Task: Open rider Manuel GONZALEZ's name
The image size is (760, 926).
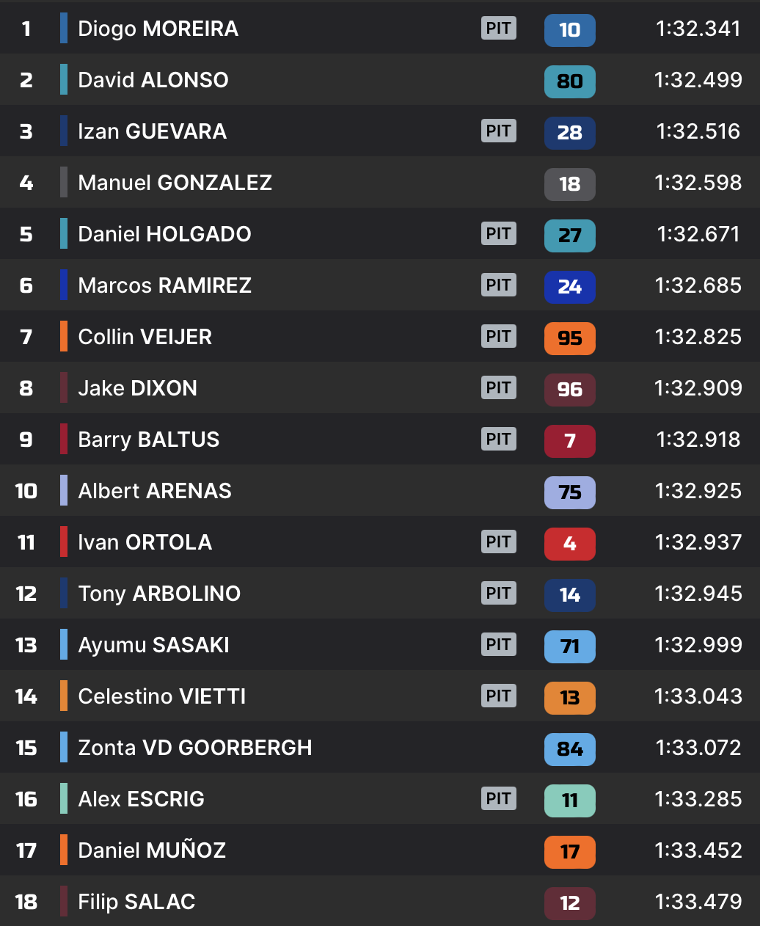Action: pos(175,183)
